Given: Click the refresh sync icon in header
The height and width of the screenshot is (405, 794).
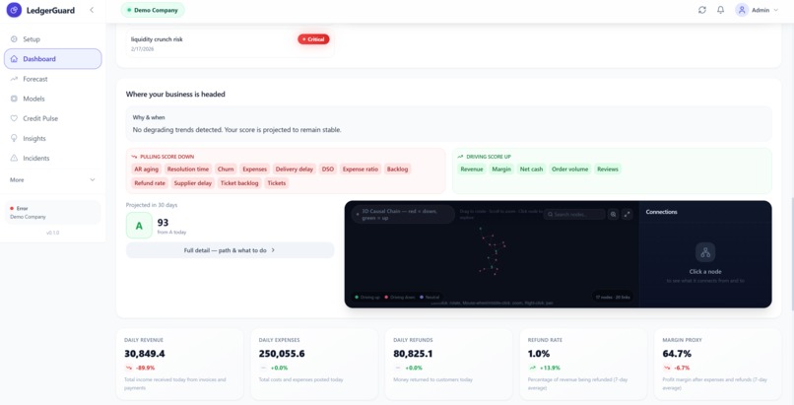Looking at the screenshot, I should point(701,10).
